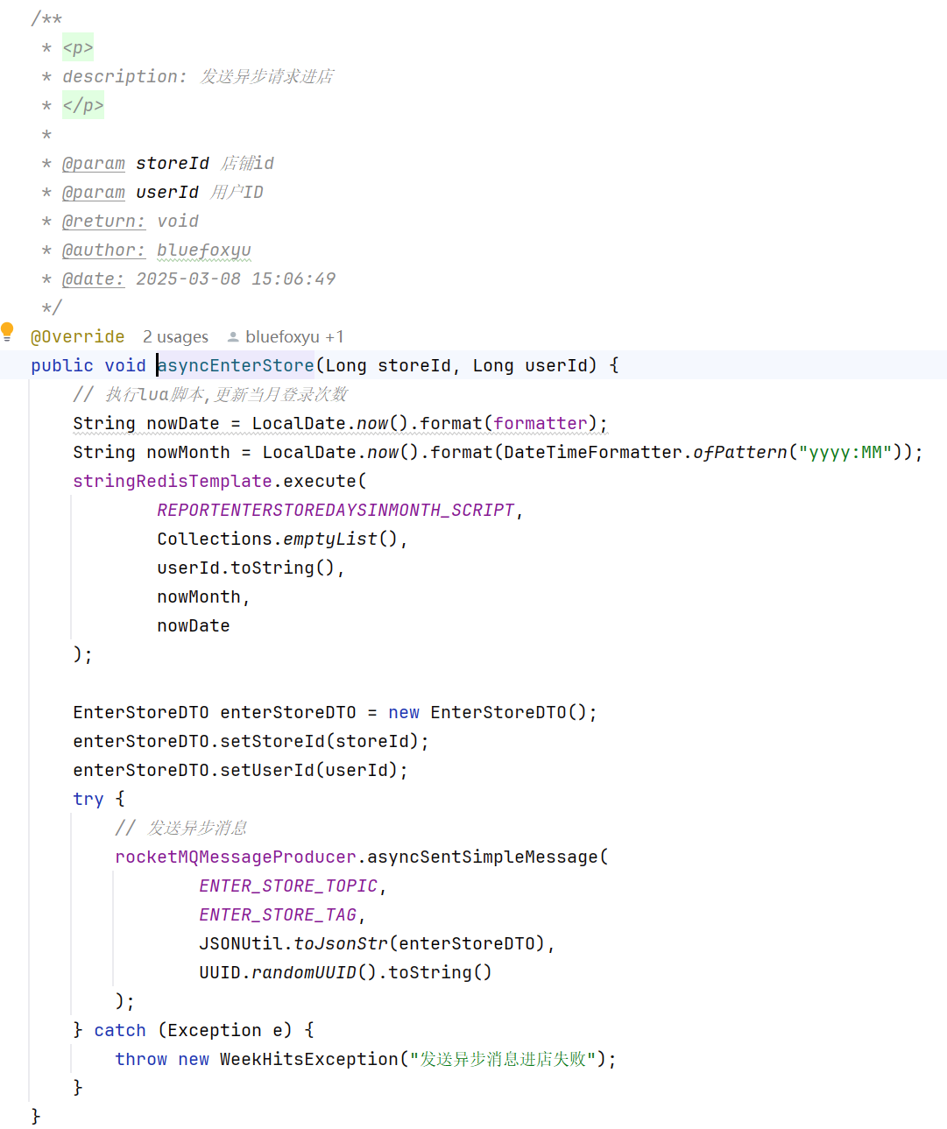The image size is (947, 1129).
Task: Open the '2 usages' inlay hint
Action: coord(175,337)
